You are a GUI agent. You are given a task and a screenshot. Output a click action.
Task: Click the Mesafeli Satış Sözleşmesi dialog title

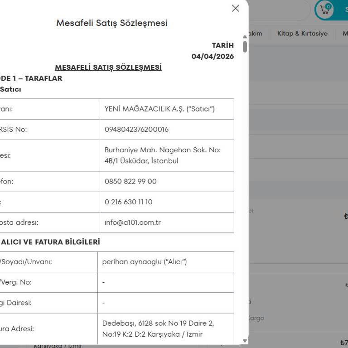pos(112,23)
